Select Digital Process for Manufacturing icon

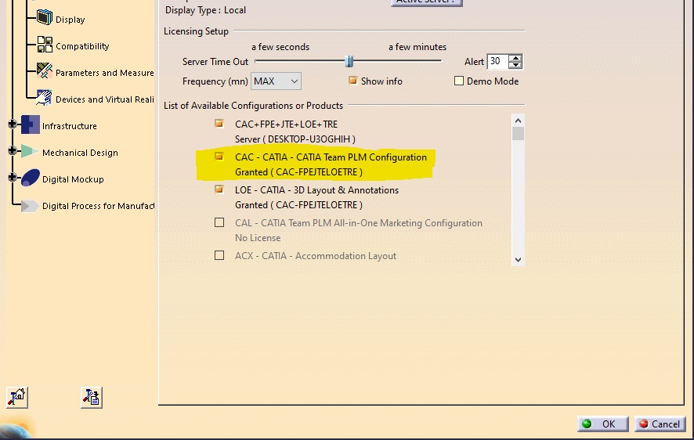tap(30, 206)
